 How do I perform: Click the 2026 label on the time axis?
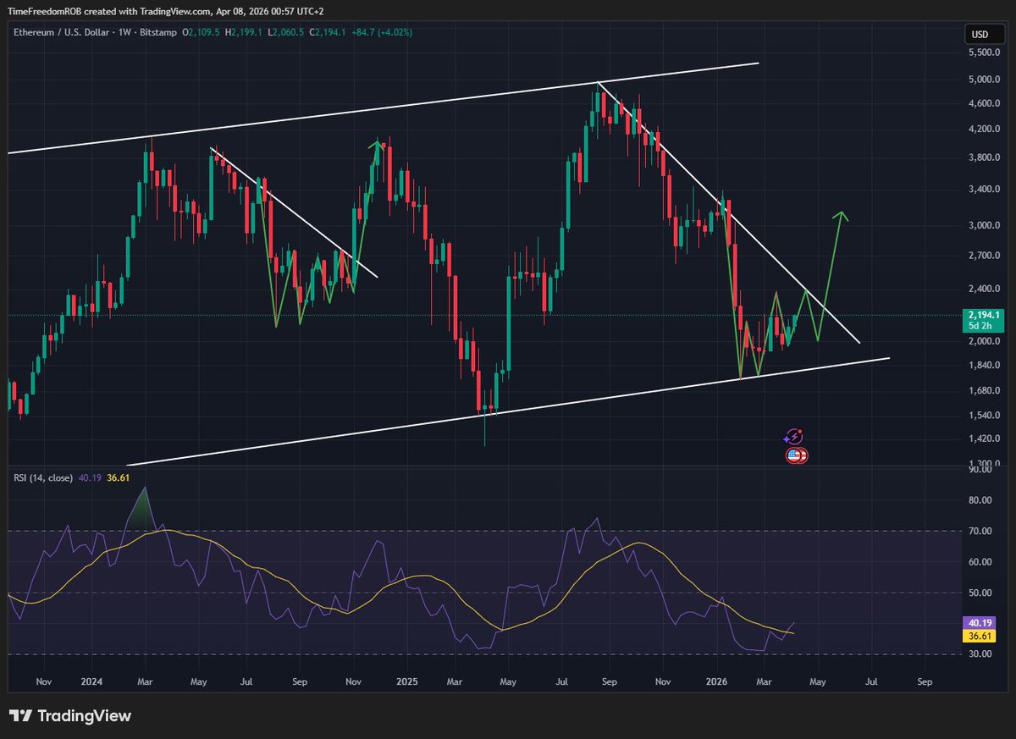click(717, 681)
